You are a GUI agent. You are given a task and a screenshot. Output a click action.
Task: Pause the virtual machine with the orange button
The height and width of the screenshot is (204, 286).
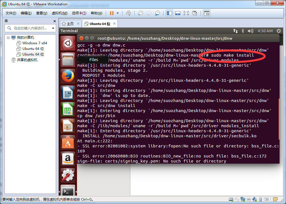click(112, 13)
